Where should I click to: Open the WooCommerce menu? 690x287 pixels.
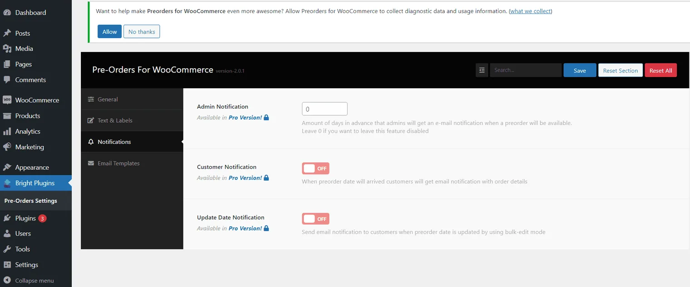click(x=36, y=100)
